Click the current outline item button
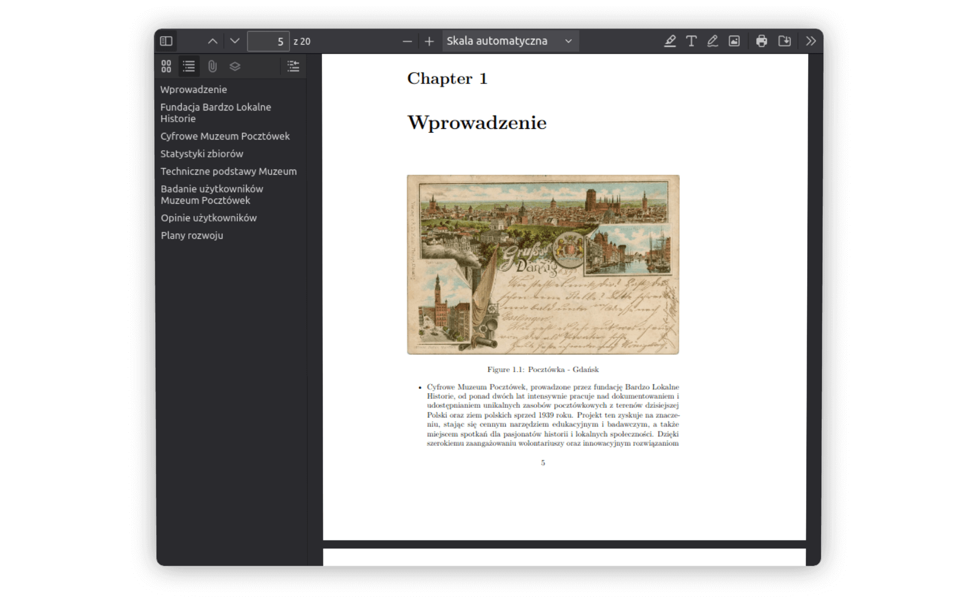The height and width of the screenshot is (611, 977). (293, 66)
